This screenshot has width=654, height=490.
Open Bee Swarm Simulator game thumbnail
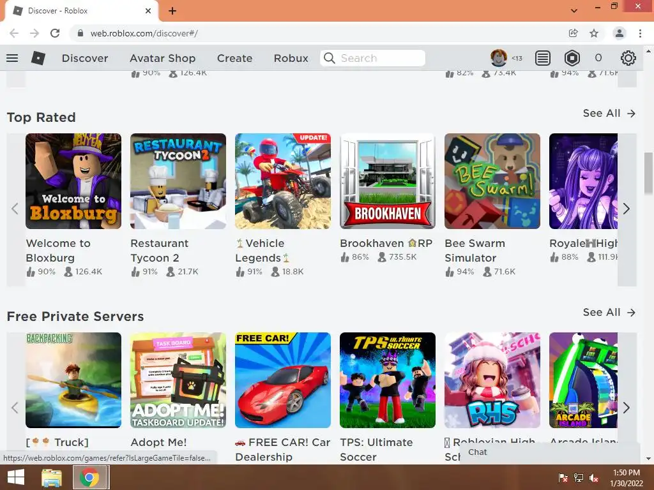click(492, 181)
